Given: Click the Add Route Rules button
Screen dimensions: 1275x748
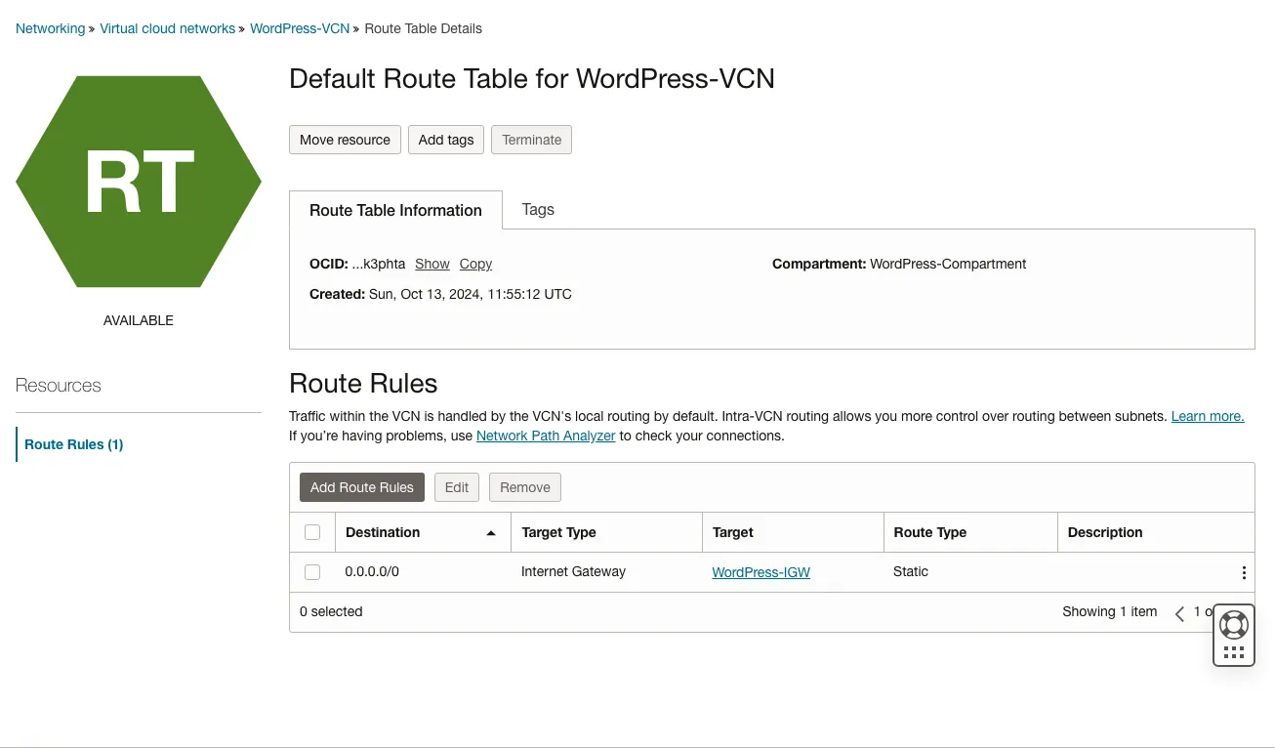Looking at the screenshot, I should click(x=361, y=487).
